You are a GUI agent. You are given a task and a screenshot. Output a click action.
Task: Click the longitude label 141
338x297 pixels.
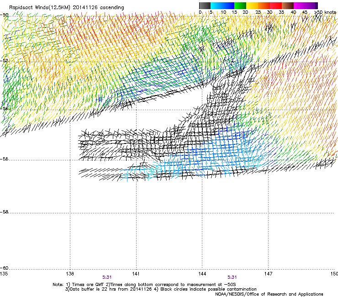[136, 274]
